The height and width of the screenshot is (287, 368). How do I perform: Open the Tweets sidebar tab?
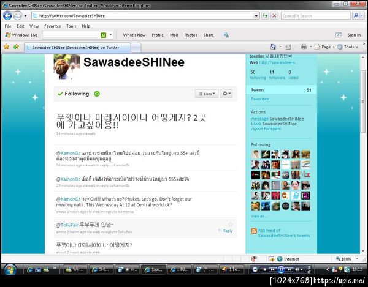(x=281, y=90)
